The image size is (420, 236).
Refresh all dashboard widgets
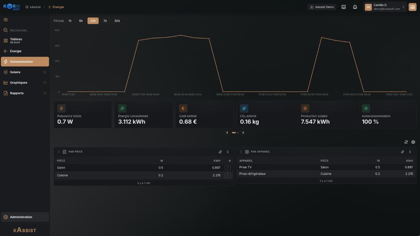tap(406, 142)
